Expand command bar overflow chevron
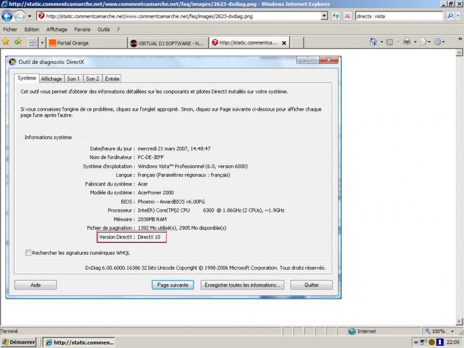This screenshot has width=464, height=348. 460,39
